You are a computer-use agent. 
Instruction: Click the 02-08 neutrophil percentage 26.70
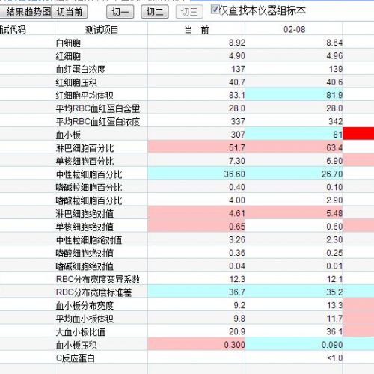pos(332,174)
